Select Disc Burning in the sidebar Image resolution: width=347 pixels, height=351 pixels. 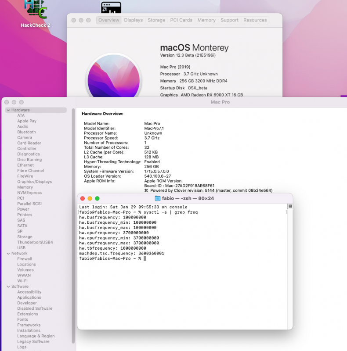pos(29,160)
